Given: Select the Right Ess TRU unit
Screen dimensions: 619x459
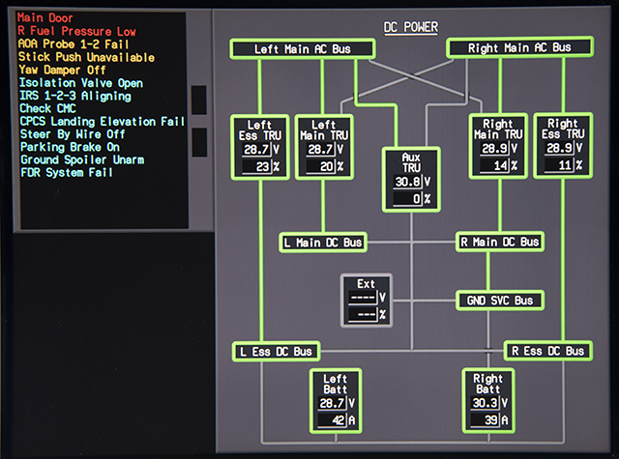Looking at the screenshot, I should 563,146.
